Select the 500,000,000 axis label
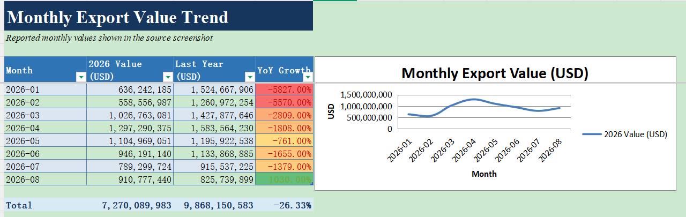686x217 pixels. tap(370, 117)
